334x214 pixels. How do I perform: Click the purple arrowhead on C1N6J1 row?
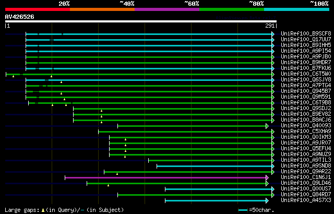tap(267, 177)
